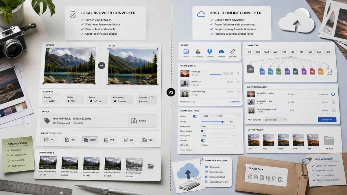Viewport: 347px width, 195px height.
Task: Click the blue JPG file icon in diagram
Action: click(262, 72)
